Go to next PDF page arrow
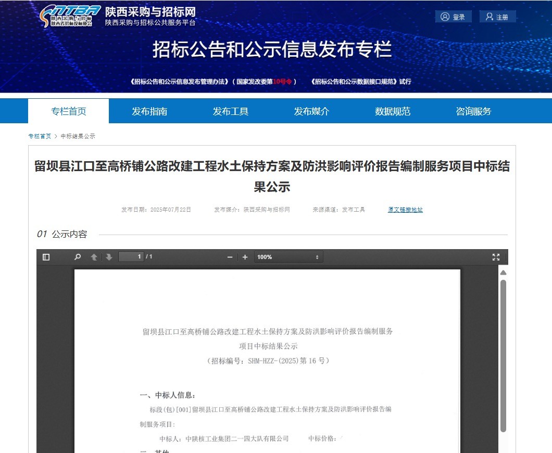Image resolution: width=552 pixels, height=453 pixels. 109,257
